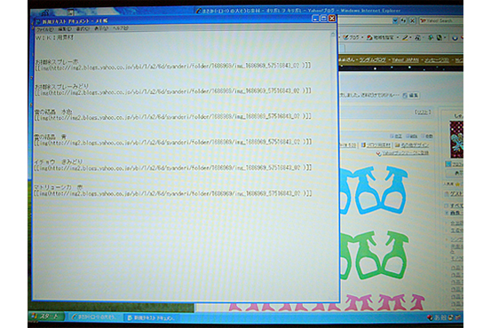Screen dimensions: 491x328
Task: Click the IE address bar dropdown arrow
Action: (x=395, y=21)
